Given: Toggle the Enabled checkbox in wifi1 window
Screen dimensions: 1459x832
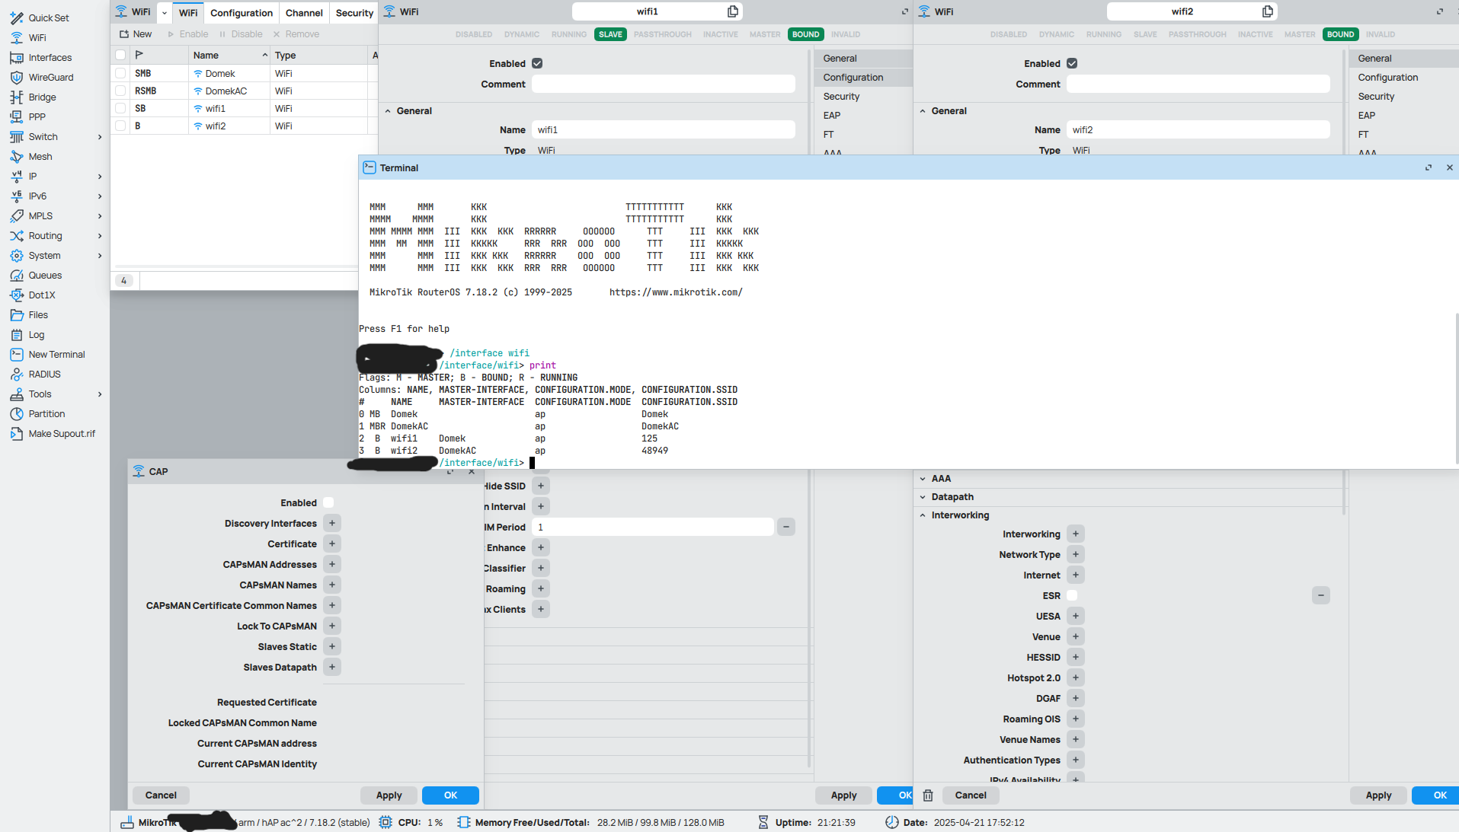Looking at the screenshot, I should tap(537, 63).
